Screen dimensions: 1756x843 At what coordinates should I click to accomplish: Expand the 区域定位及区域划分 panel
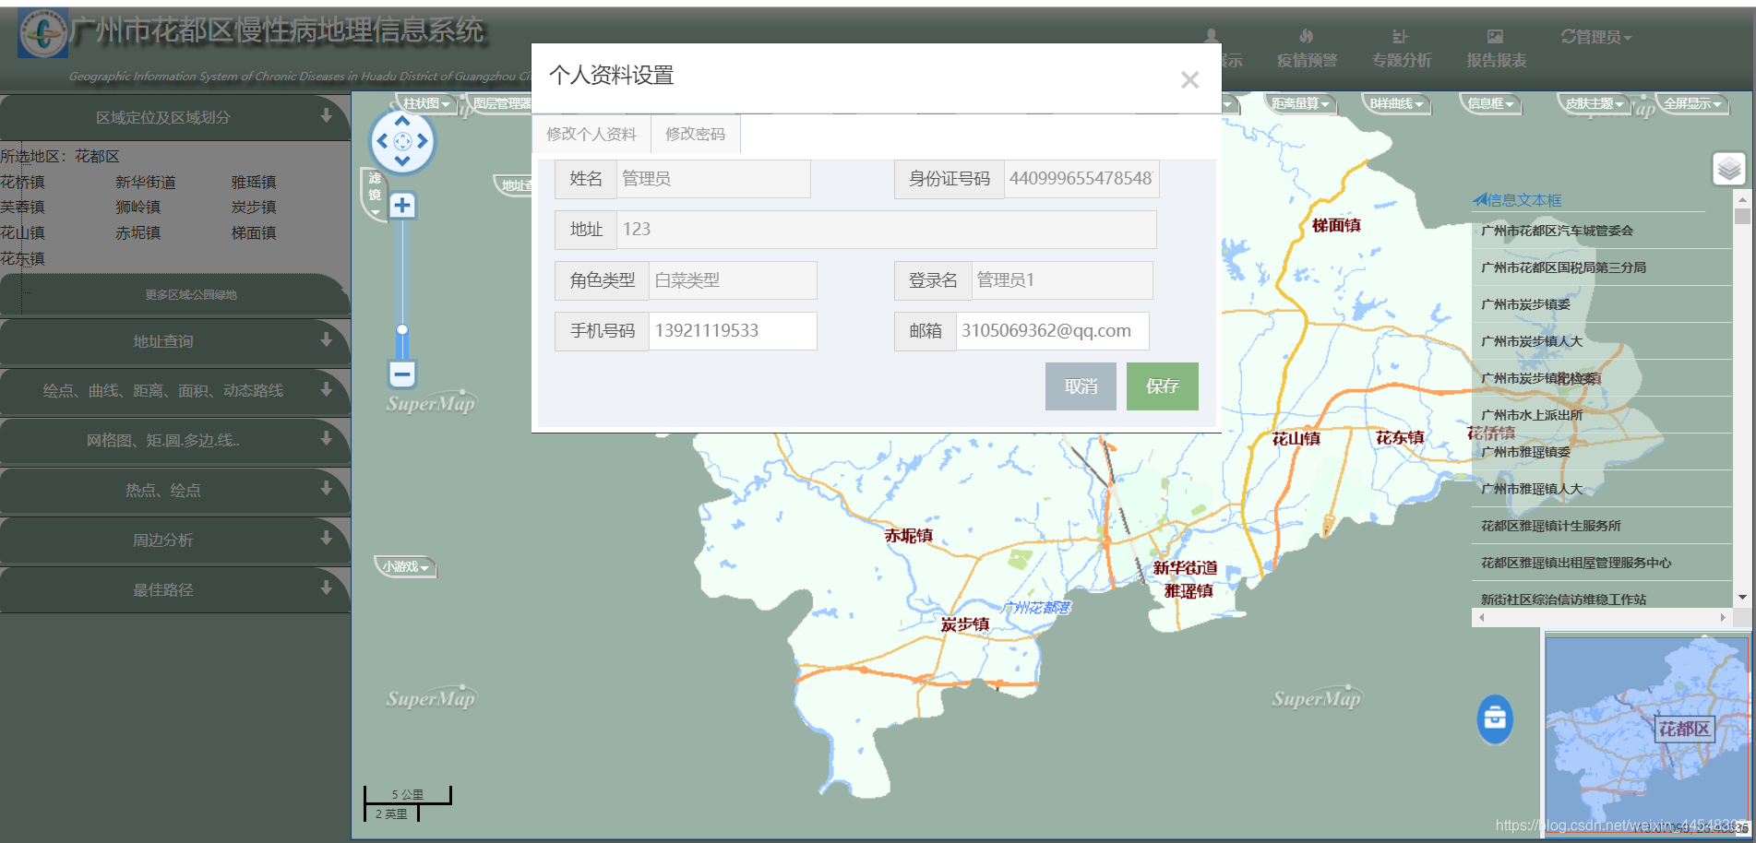pyautogui.click(x=174, y=117)
